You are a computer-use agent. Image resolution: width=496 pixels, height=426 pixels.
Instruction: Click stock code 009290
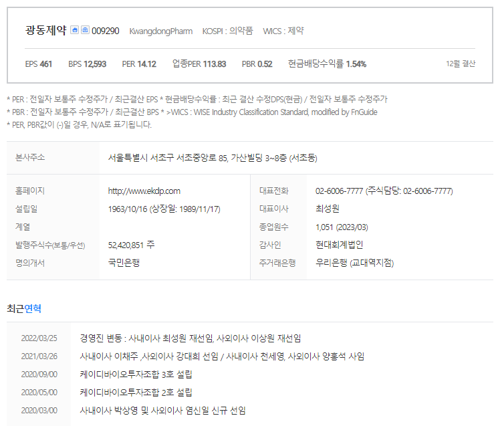[x=106, y=31]
